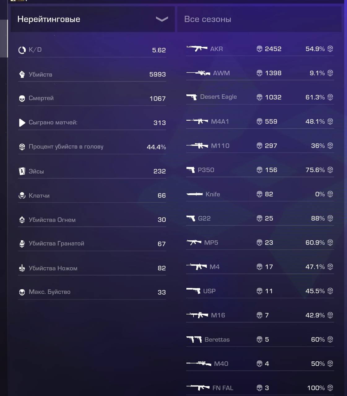Click the AKR rifle icon
347x396 pixels.
[x=197, y=48]
